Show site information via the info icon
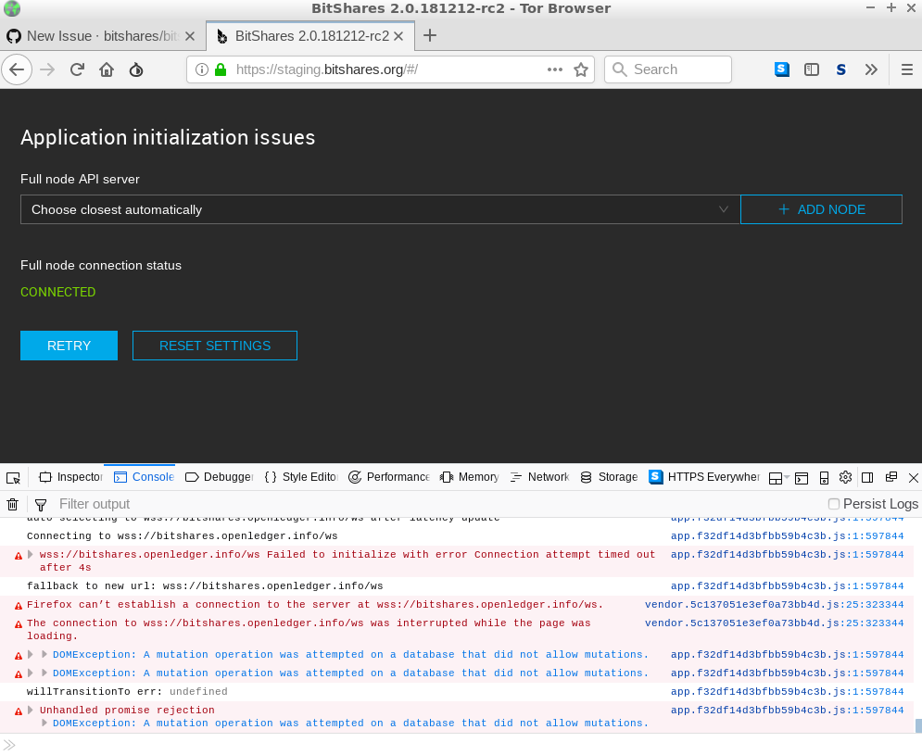922x755 pixels. 202,70
